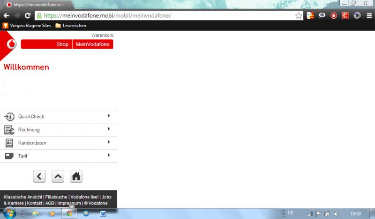Click network signal tray icon

click(310, 214)
